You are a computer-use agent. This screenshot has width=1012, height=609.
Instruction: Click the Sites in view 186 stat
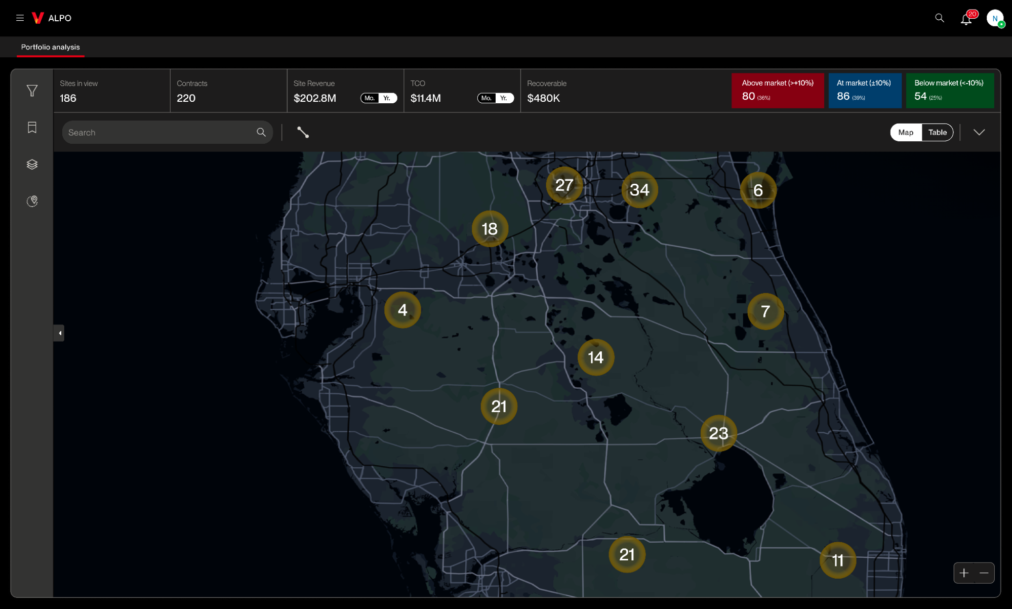click(111, 91)
